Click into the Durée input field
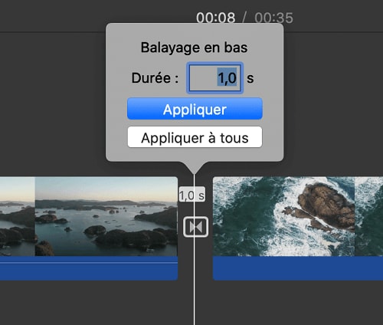This screenshot has height=325, width=383. coord(214,77)
